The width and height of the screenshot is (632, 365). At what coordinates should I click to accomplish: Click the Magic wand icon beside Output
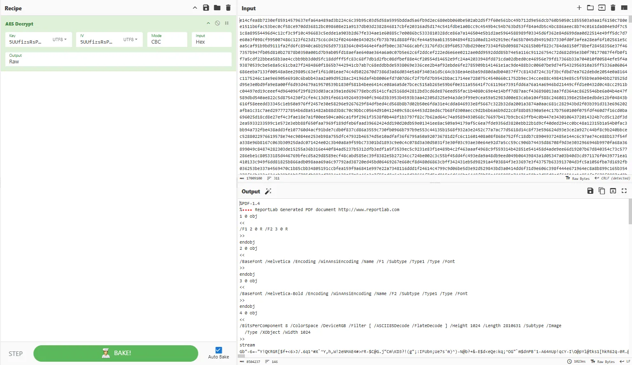coord(268,191)
